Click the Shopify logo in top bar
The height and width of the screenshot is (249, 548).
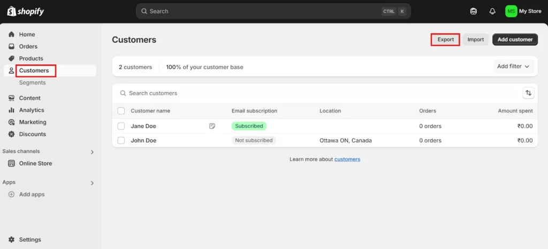[x=25, y=11]
